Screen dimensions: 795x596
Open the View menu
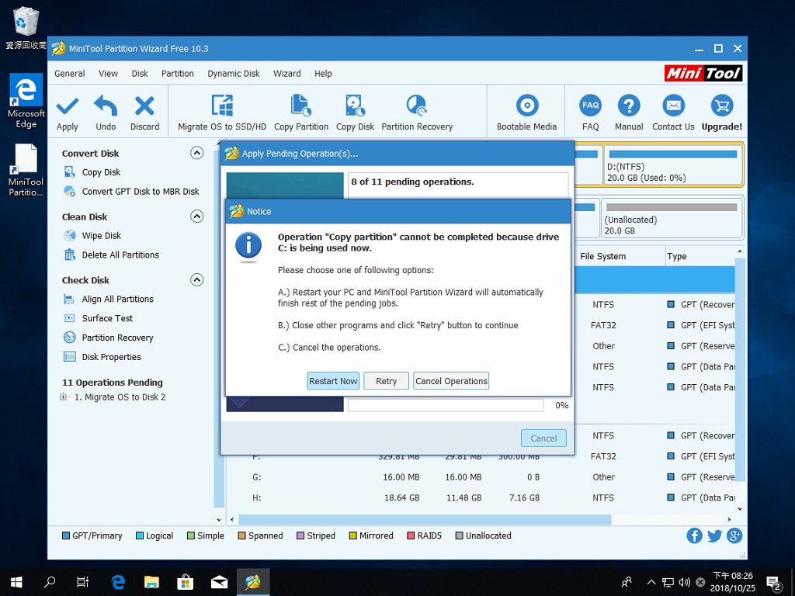point(108,74)
